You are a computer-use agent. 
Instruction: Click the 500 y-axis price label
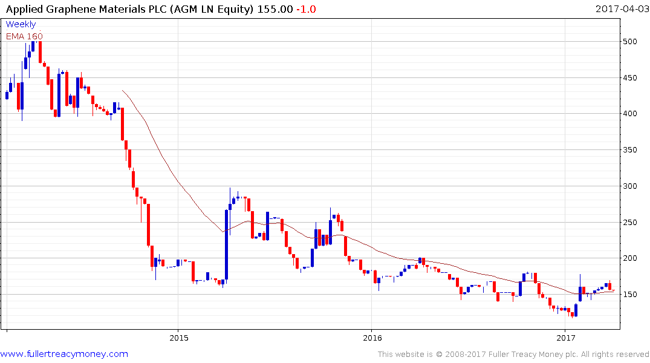(x=630, y=42)
